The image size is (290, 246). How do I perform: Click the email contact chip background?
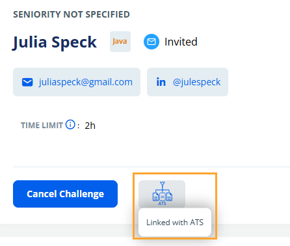pyautogui.click(x=77, y=82)
